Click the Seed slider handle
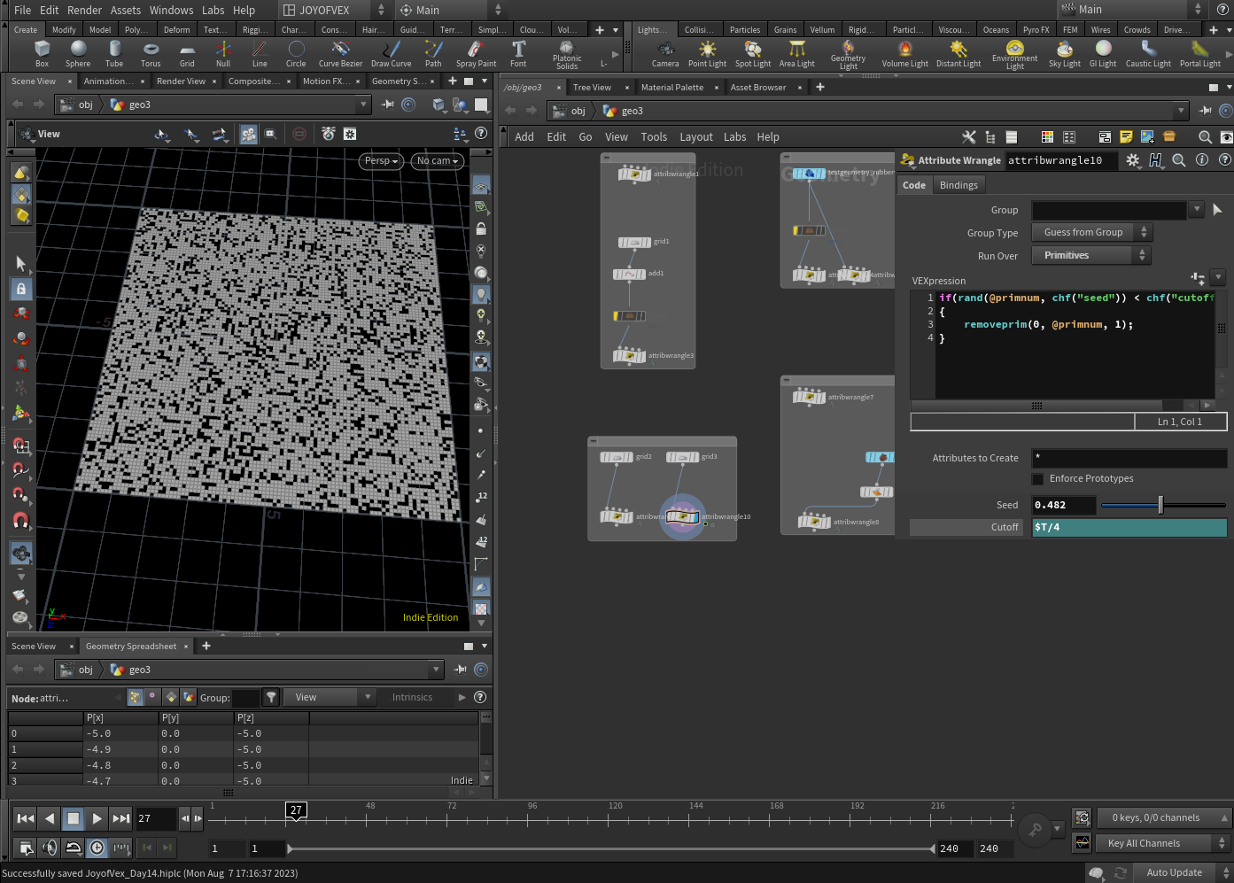 pos(1160,505)
